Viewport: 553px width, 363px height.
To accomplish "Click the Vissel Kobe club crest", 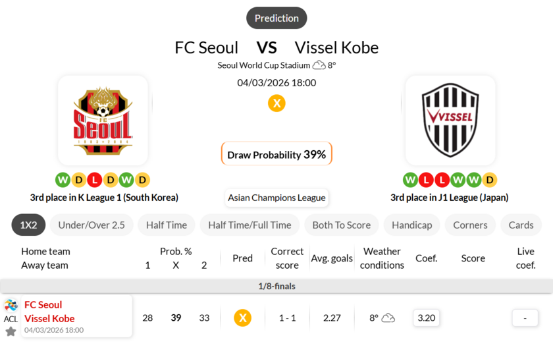I will (450, 121).
